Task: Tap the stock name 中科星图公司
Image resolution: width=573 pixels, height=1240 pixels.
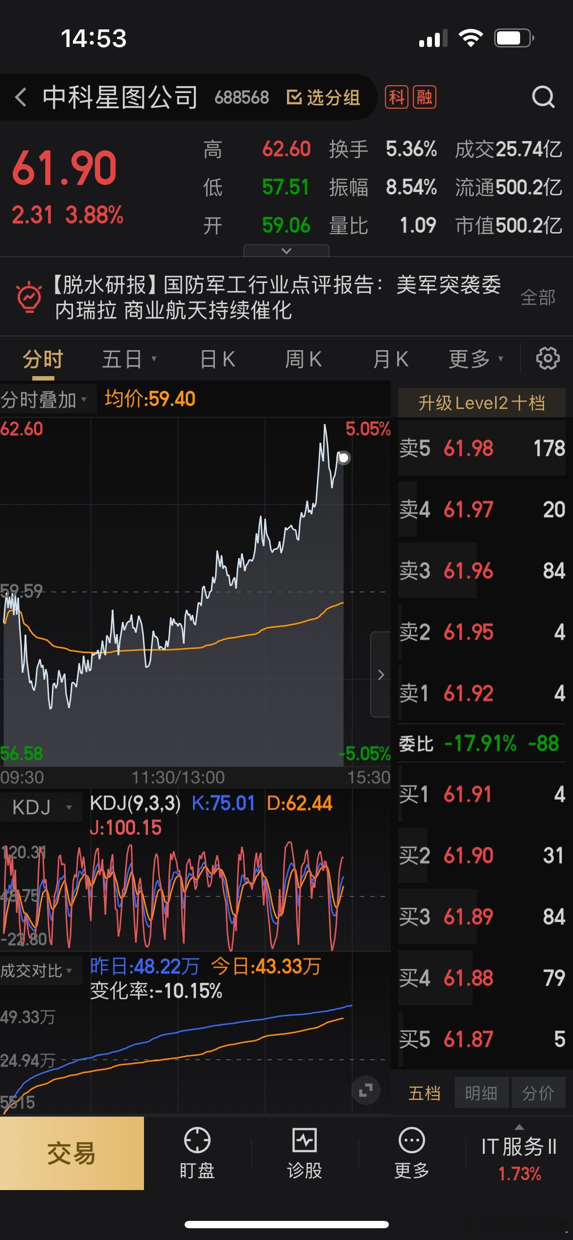Action: pos(120,97)
